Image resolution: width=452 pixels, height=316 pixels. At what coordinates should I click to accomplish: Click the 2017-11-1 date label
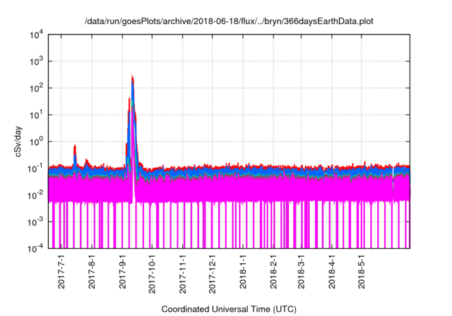182,274
